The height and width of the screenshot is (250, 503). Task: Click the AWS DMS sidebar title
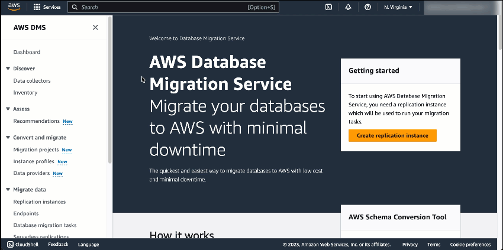[x=30, y=28]
